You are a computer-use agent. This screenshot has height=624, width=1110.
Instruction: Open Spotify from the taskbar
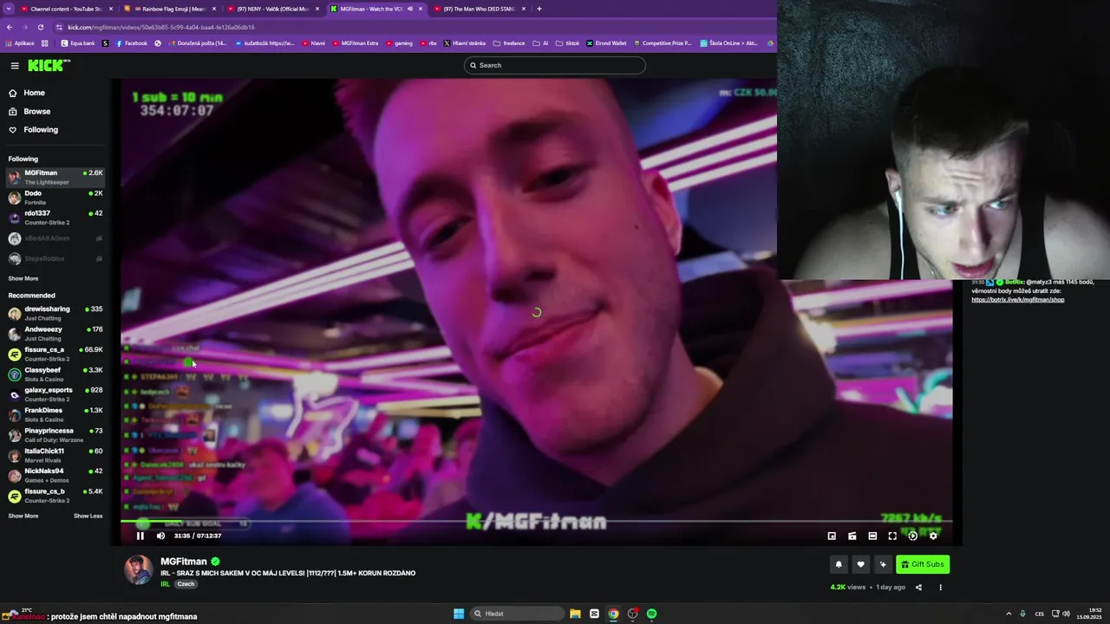click(651, 614)
